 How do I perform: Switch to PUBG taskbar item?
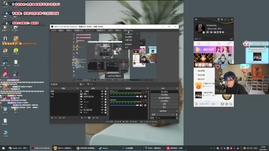153,148
